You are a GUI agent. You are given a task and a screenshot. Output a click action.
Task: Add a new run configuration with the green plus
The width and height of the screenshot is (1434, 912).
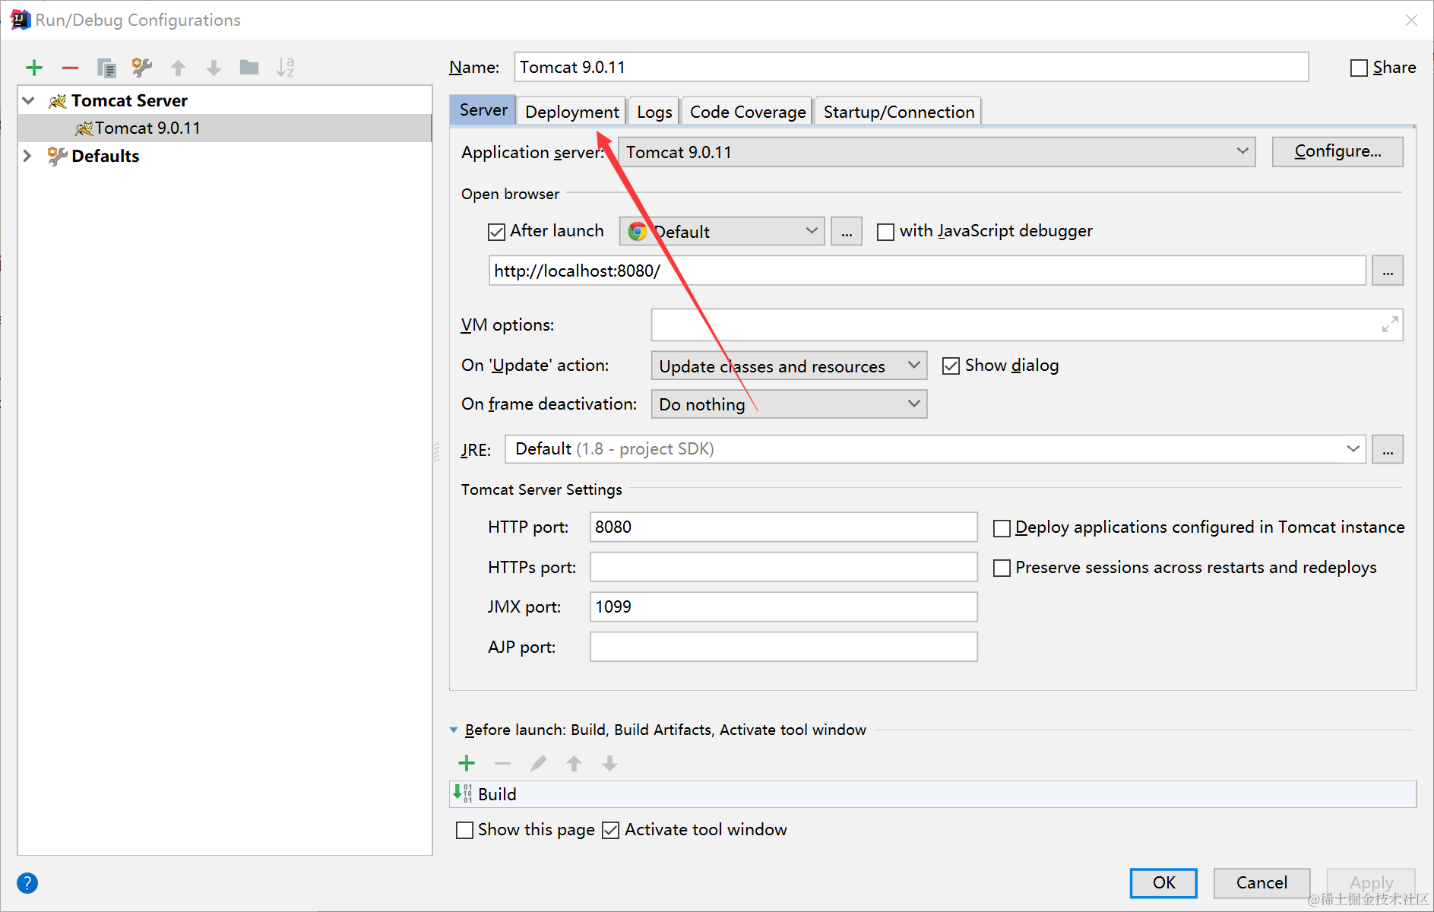34,68
